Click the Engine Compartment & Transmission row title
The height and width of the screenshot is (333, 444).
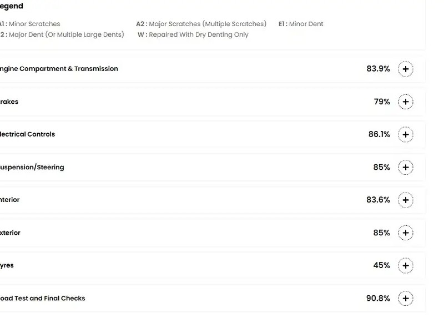coord(59,69)
